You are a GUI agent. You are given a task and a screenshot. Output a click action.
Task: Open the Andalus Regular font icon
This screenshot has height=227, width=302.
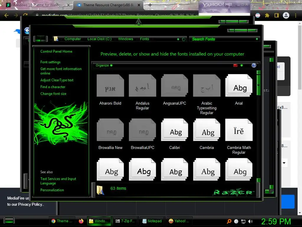[x=142, y=85]
